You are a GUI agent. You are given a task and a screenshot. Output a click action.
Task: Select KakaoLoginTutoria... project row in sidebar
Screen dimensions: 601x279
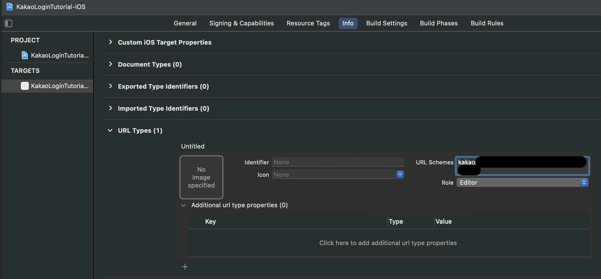click(47, 55)
